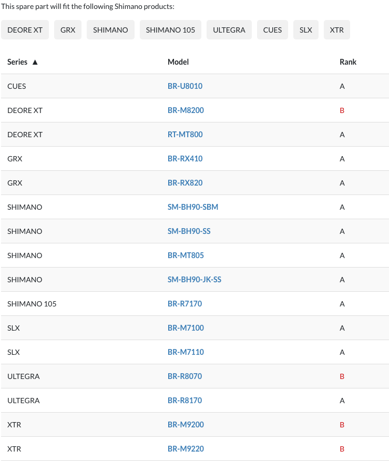The height and width of the screenshot is (461, 389).
Task: Open the BR-U8010 model link
Action: click(185, 86)
